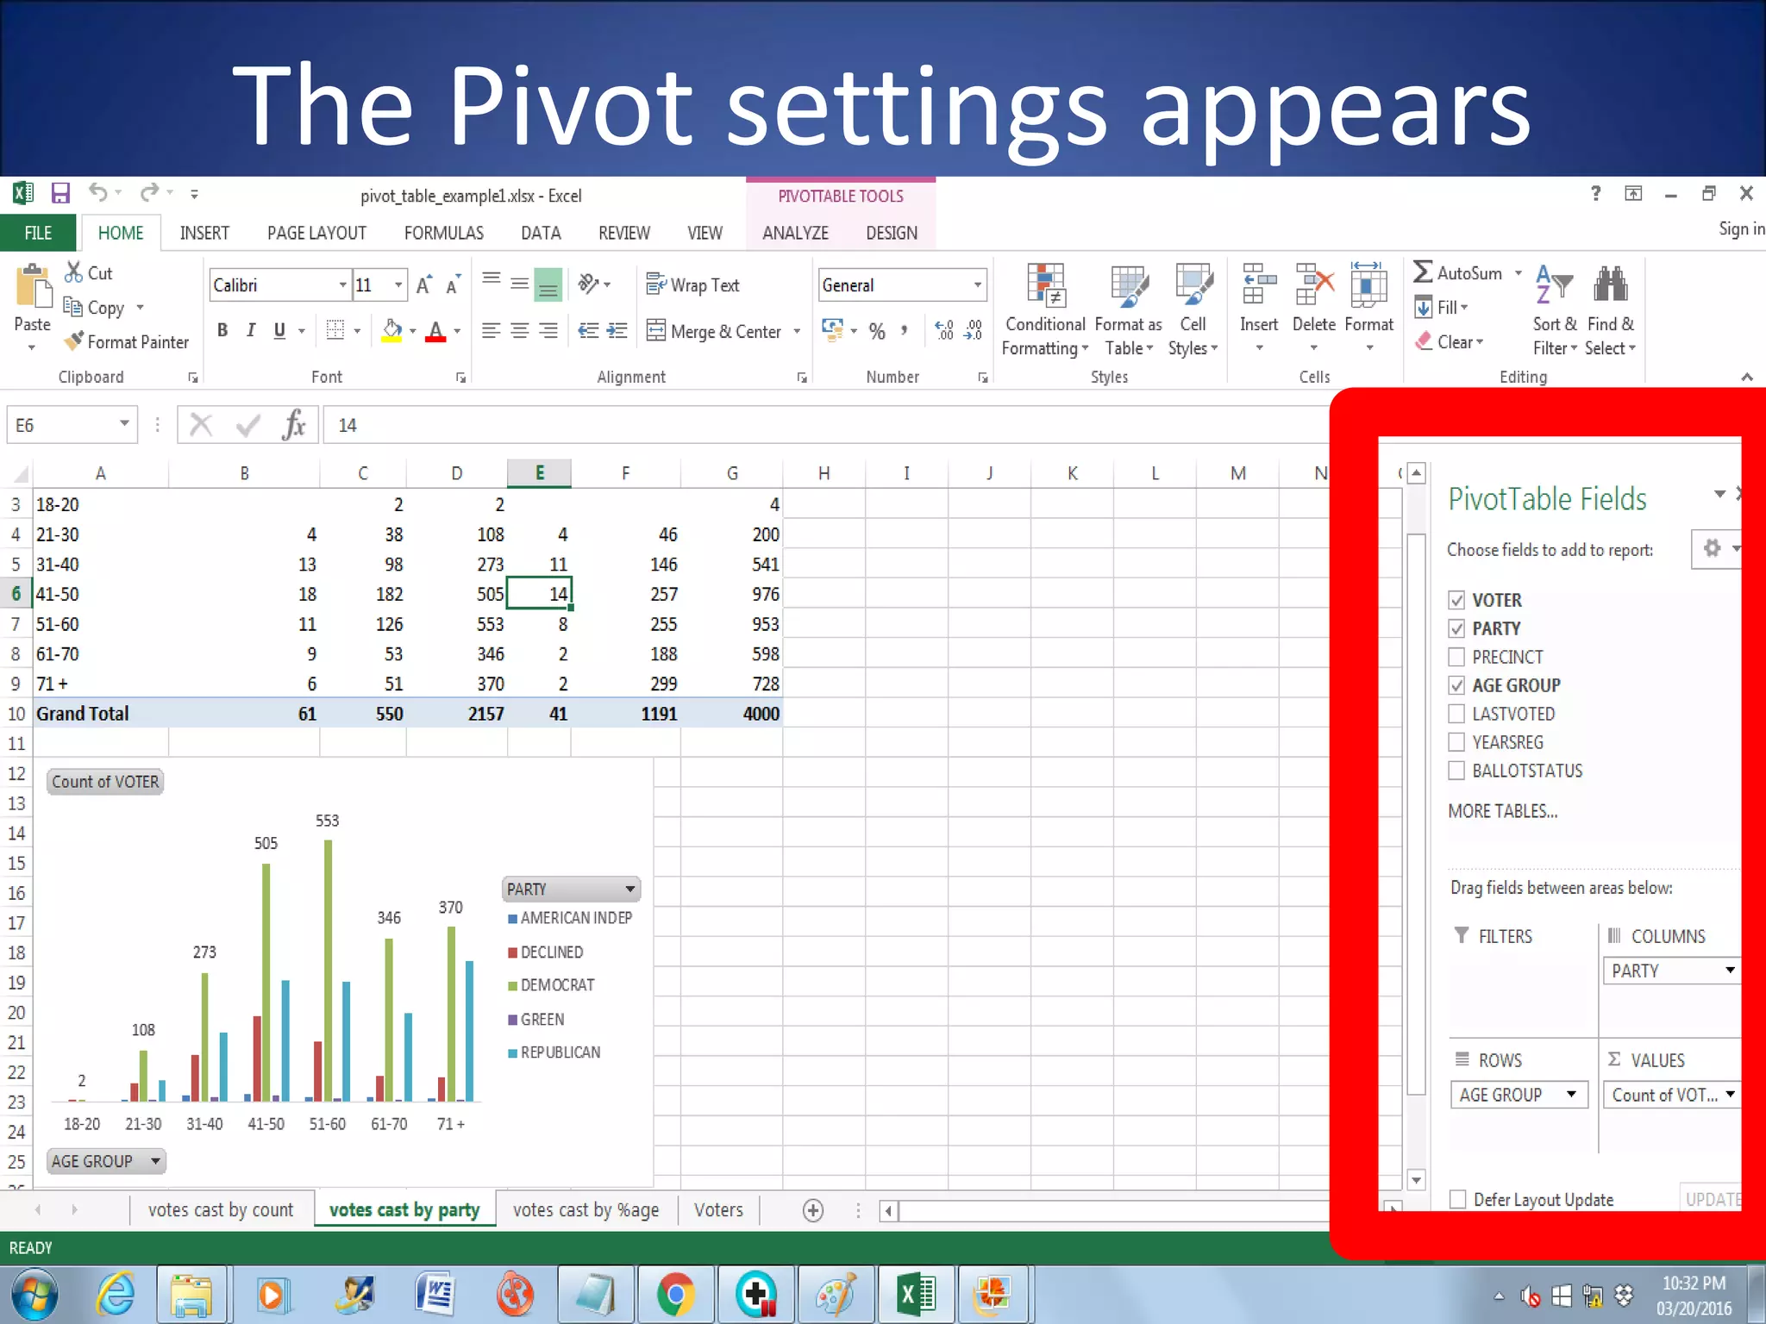The width and height of the screenshot is (1766, 1324).
Task: Click the Insert cells icon
Action: 1259,284
